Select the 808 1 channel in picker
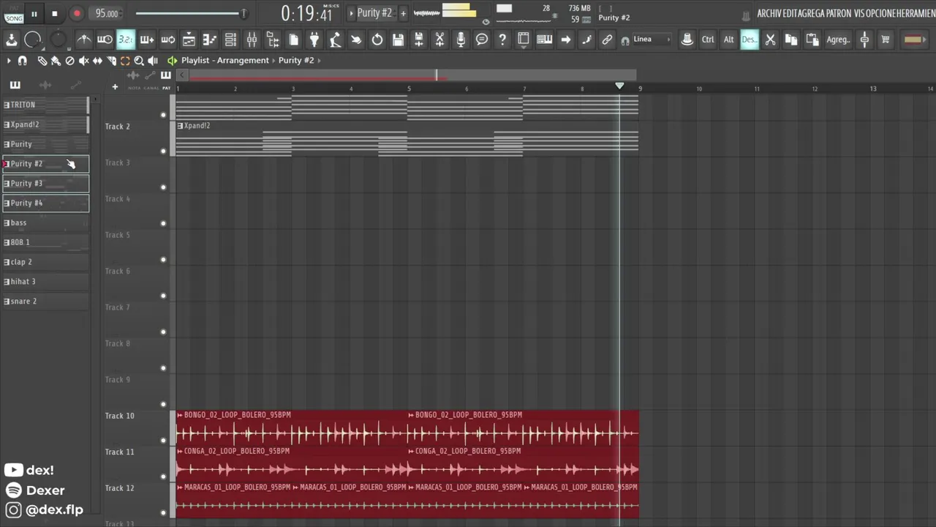The width and height of the screenshot is (936, 527). (45, 242)
